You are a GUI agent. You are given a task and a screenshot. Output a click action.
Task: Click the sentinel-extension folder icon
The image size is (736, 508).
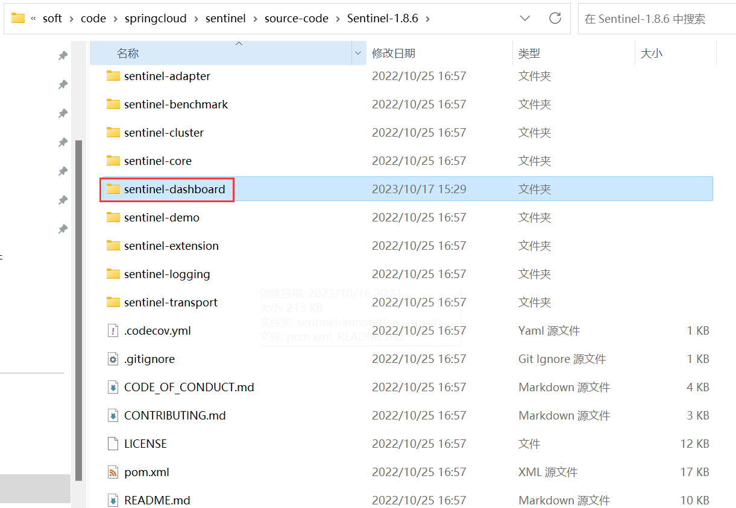click(113, 246)
